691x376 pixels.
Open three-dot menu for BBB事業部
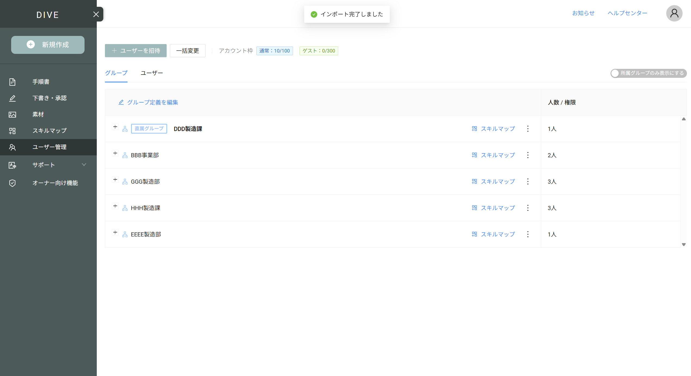point(528,155)
